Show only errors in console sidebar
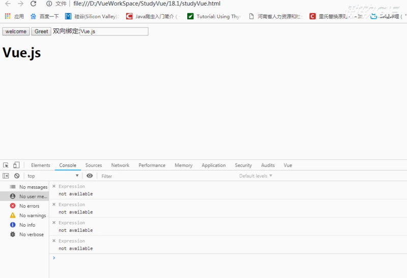This screenshot has width=407, height=278. [29, 206]
